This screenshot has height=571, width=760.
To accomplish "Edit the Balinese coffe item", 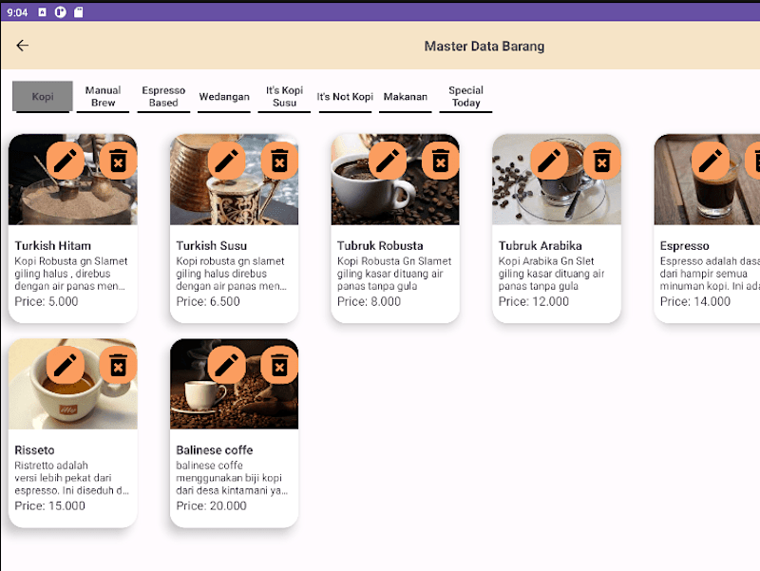I will pos(226,365).
